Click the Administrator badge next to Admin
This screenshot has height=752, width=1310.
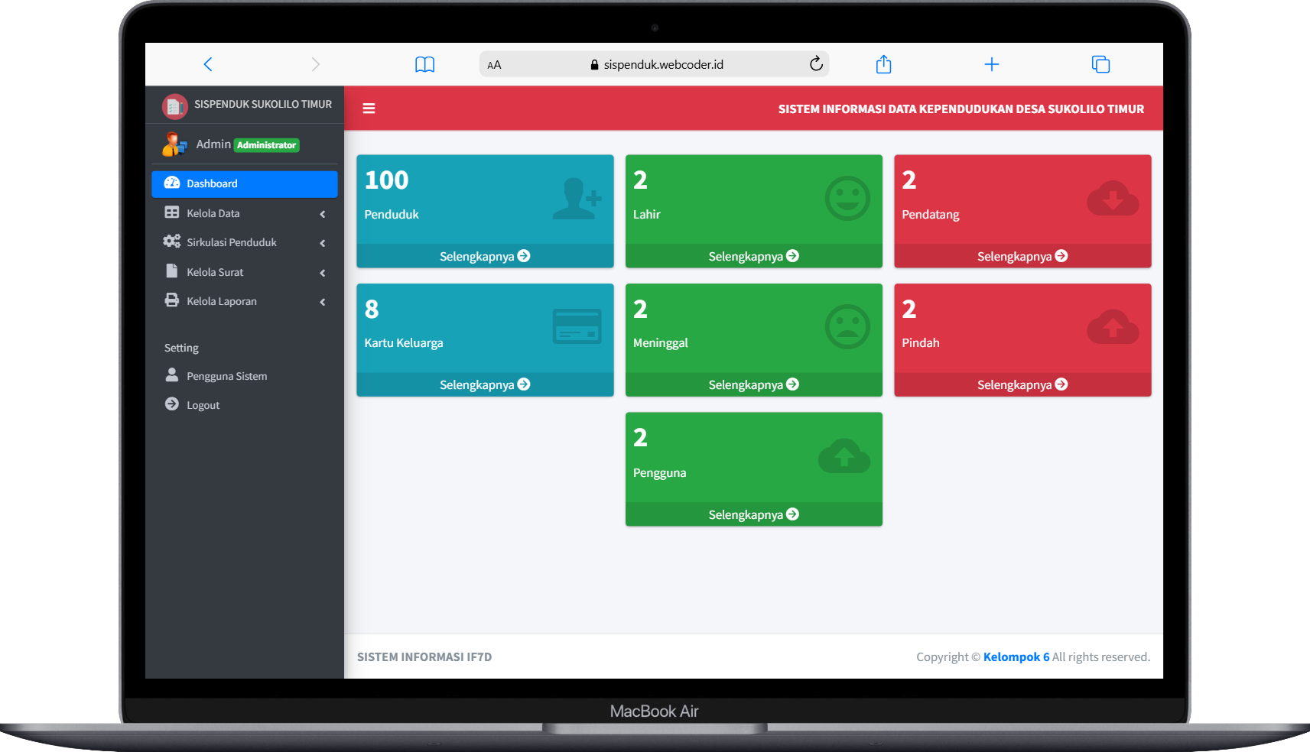coord(266,145)
